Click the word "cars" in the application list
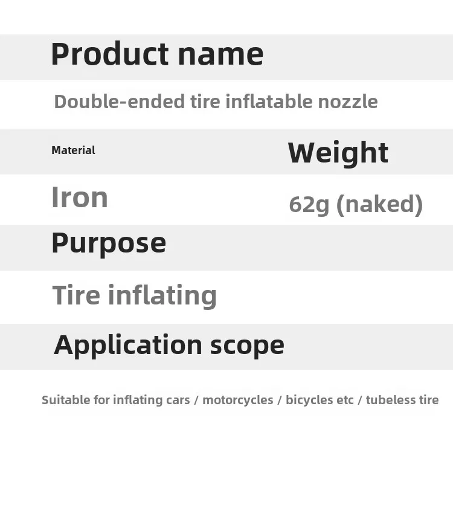Viewport: 453px width, 528px height. (178, 400)
